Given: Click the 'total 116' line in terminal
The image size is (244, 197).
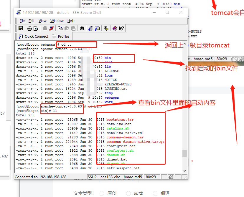Looking at the screenshot, I should coord(25,53).
